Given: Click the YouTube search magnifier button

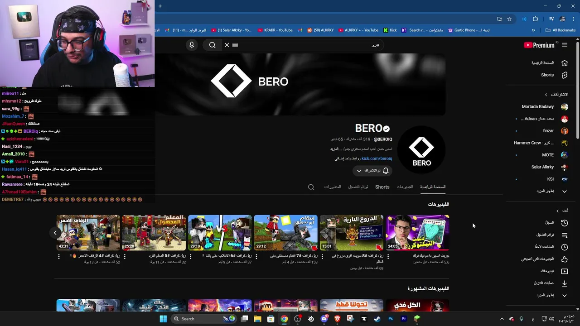Looking at the screenshot, I should point(212,45).
